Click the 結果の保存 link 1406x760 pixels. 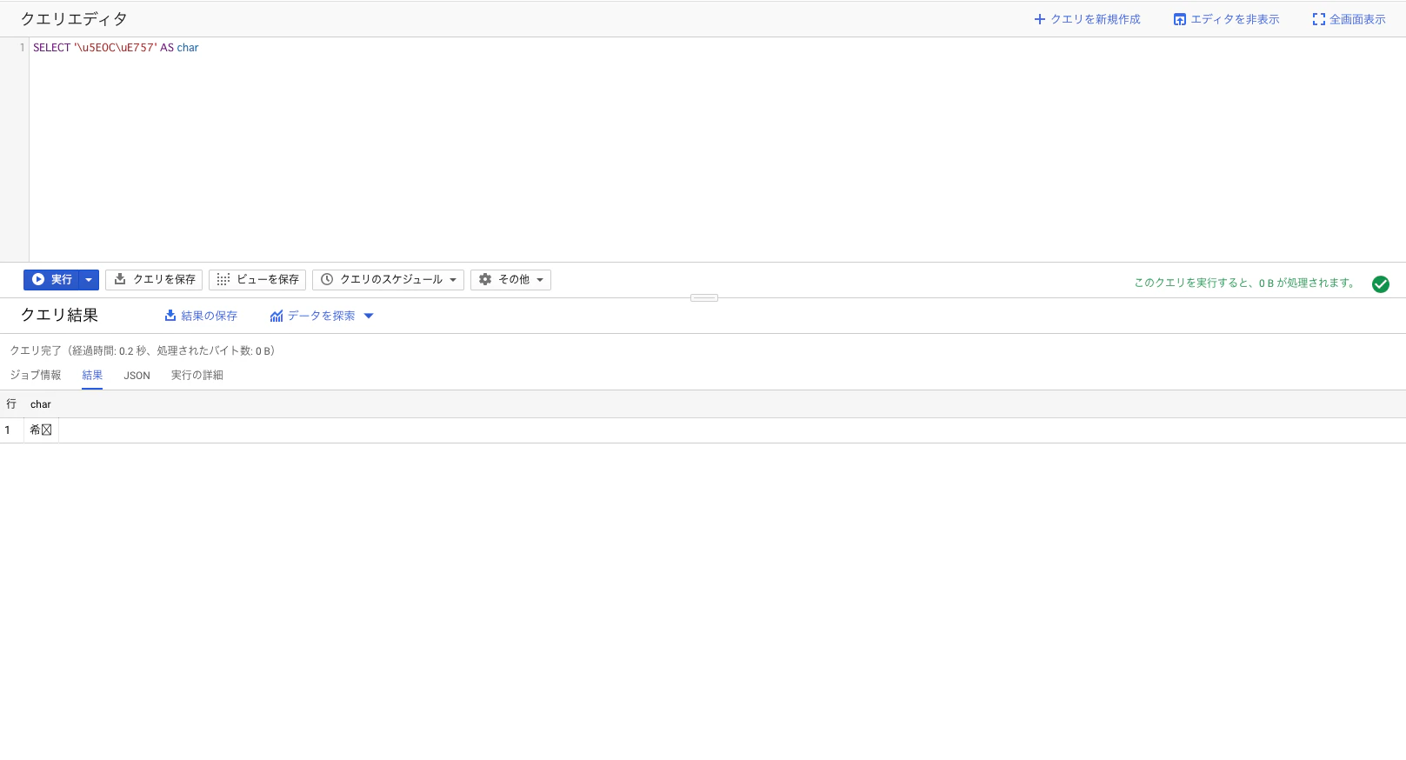pyautogui.click(x=209, y=316)
